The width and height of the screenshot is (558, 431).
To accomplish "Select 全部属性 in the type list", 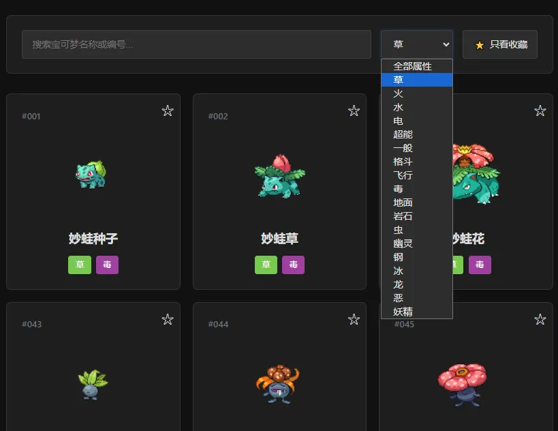I will [x=417, y=66].
